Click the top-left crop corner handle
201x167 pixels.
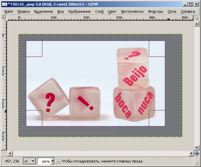[x=34, y=49]
